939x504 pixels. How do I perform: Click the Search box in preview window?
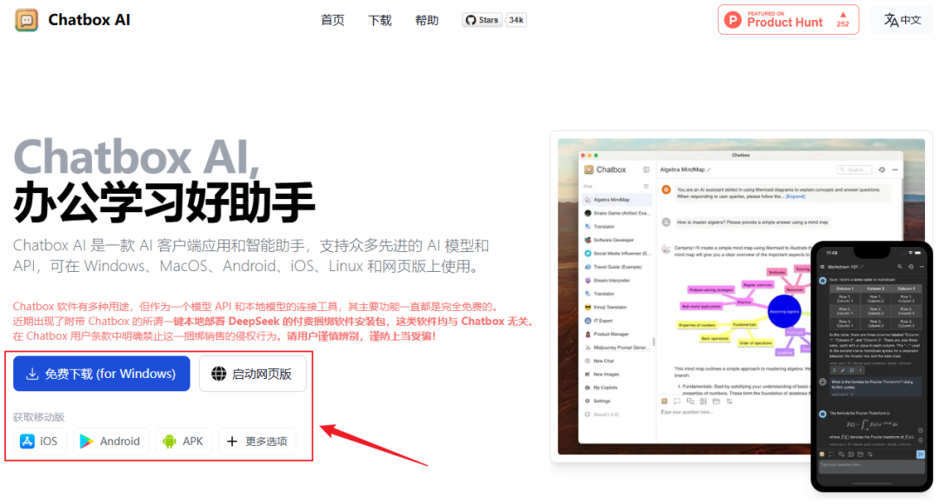click(x=855, y=170)
